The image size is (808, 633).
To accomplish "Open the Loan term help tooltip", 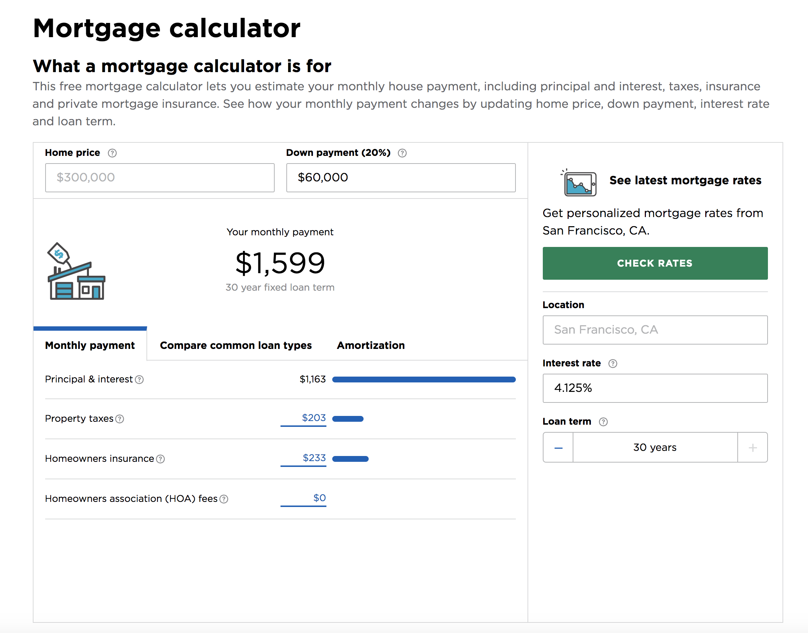I will [x=603, y=421].
